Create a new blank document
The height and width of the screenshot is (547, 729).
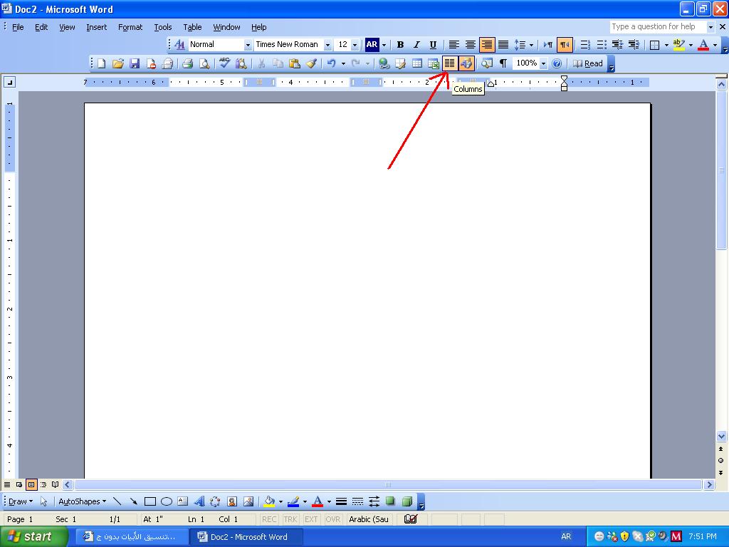pos(101,63)
